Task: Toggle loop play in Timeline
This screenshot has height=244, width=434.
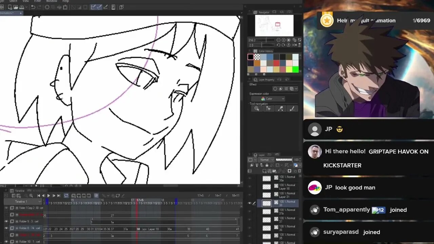Action: click(x=66, y=196)
